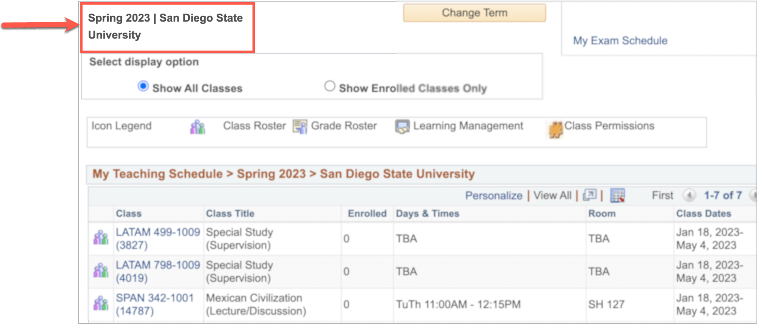Screen dimensions: 757x324
Task: Click the download-to-spreadsheet grid icon
Action: point(617,195)
